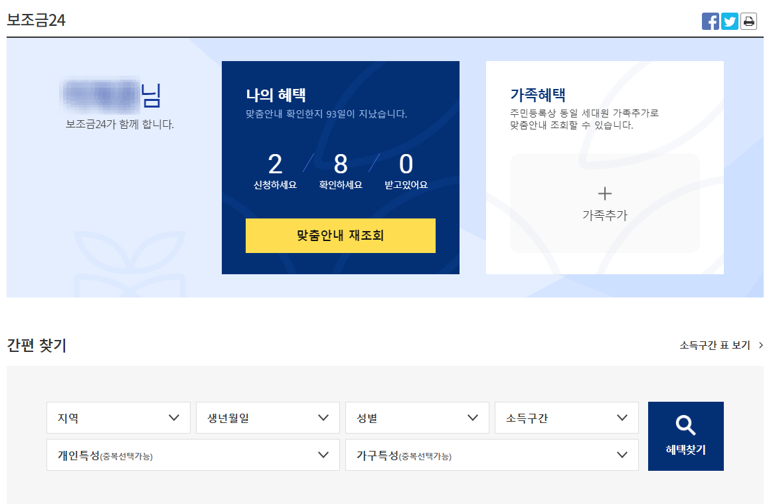This screenshot has width=767, height=504.
Task: Share the page on Twitter
Action: click(x=729, y=21)
